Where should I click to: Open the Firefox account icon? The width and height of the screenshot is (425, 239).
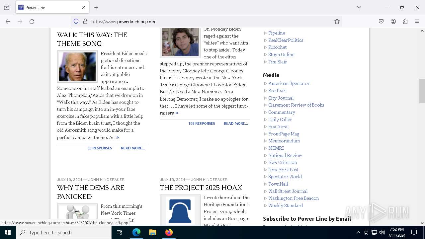[393, 22]
